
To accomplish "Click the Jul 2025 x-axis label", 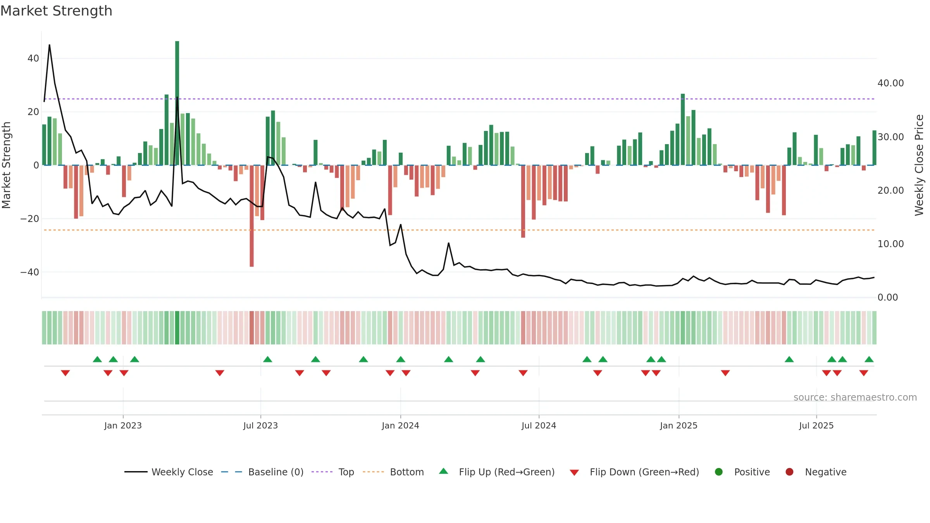I will coord(816,425).
